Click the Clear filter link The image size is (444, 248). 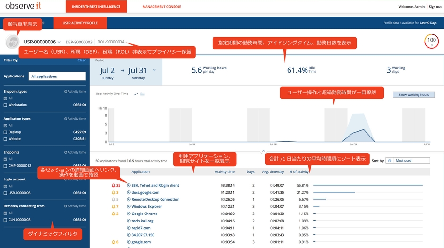point(82,60)
